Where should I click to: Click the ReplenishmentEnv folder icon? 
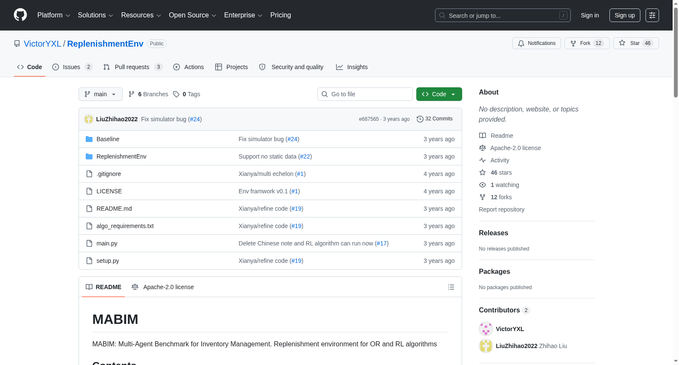[89, 156]
